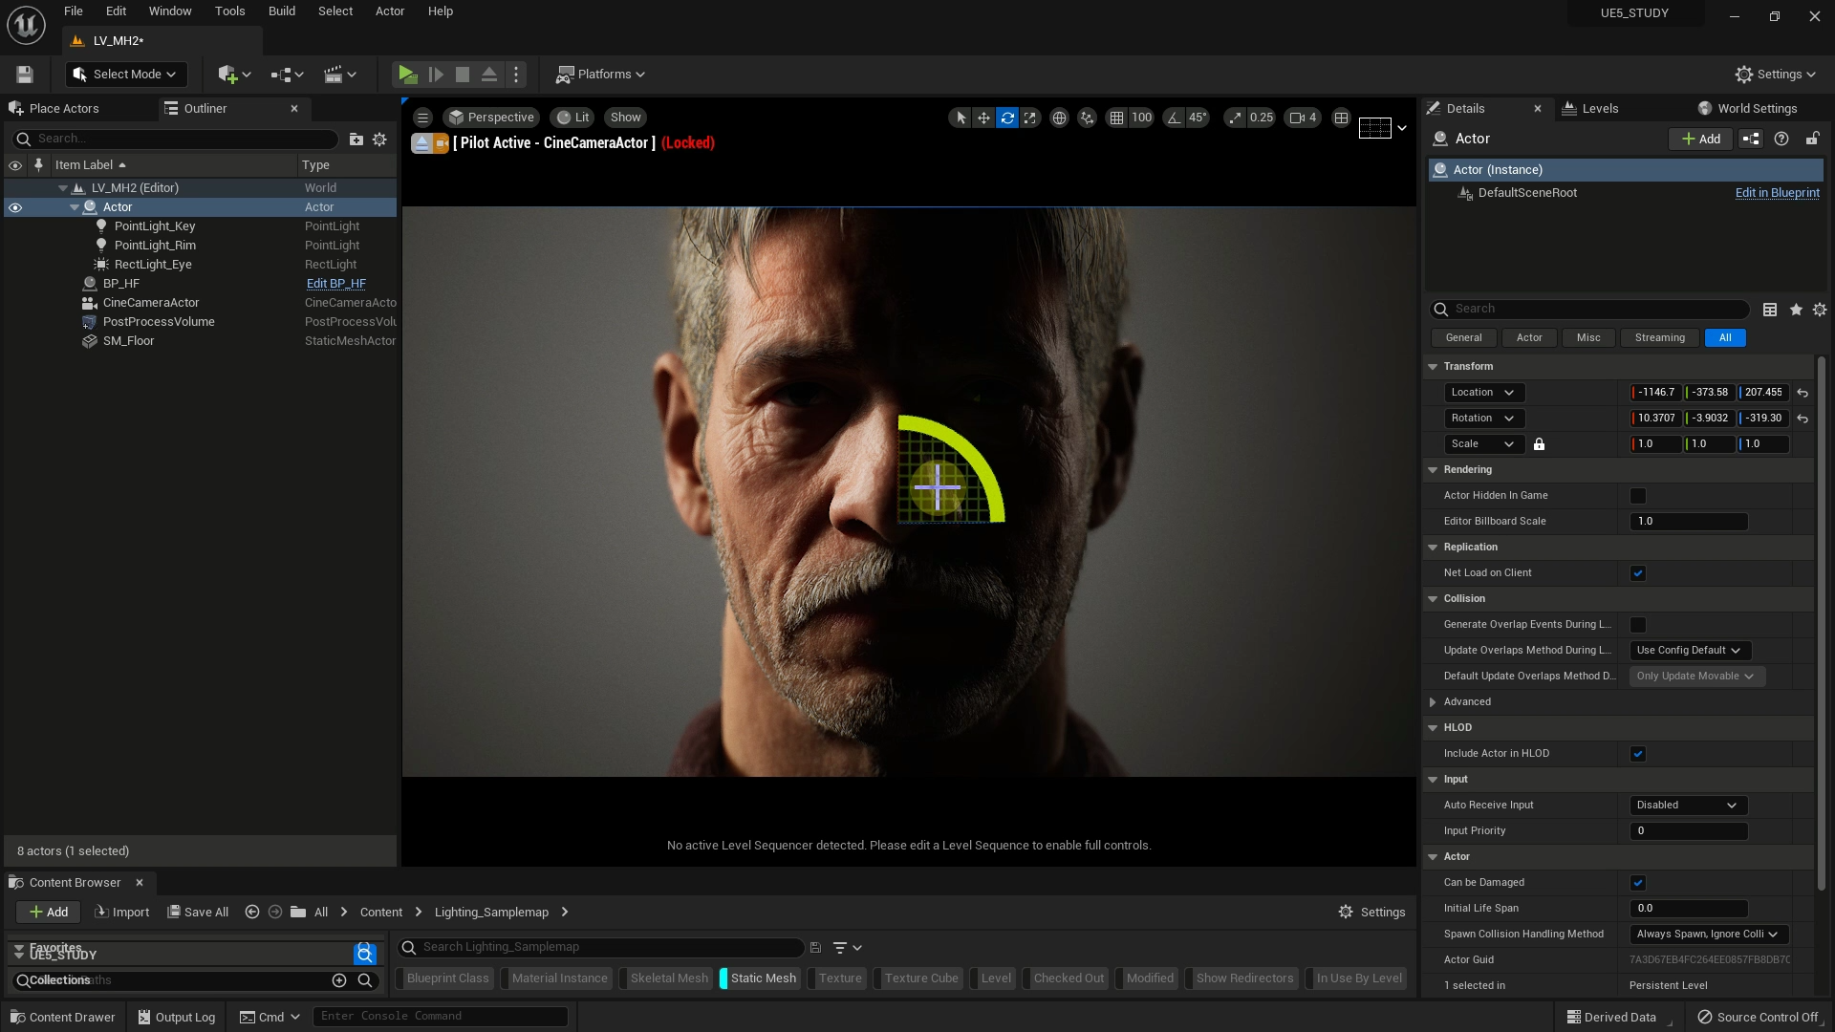Click the green Play button in the toolbar
This screenshot has height=1032, width=1835.
tap(407, 75)
